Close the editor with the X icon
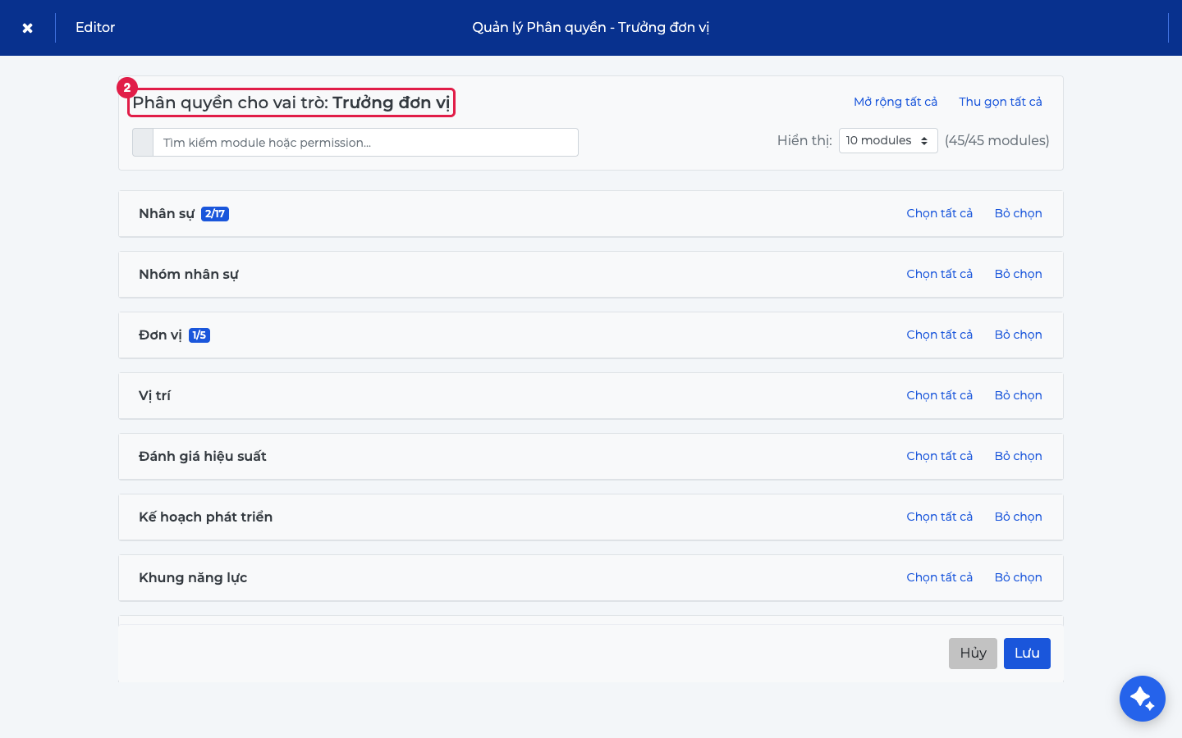 27,28
